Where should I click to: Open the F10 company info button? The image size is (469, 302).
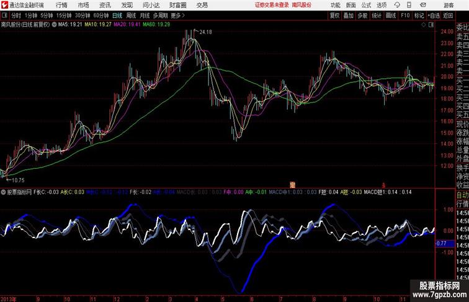[x=405, y=16]
